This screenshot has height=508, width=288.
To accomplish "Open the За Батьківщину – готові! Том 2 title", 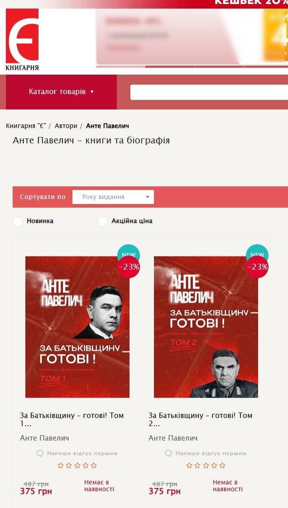I will [201, 419].
